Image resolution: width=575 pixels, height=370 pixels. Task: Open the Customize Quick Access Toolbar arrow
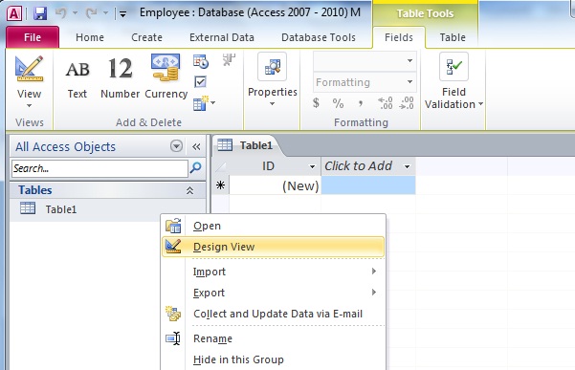123,14
